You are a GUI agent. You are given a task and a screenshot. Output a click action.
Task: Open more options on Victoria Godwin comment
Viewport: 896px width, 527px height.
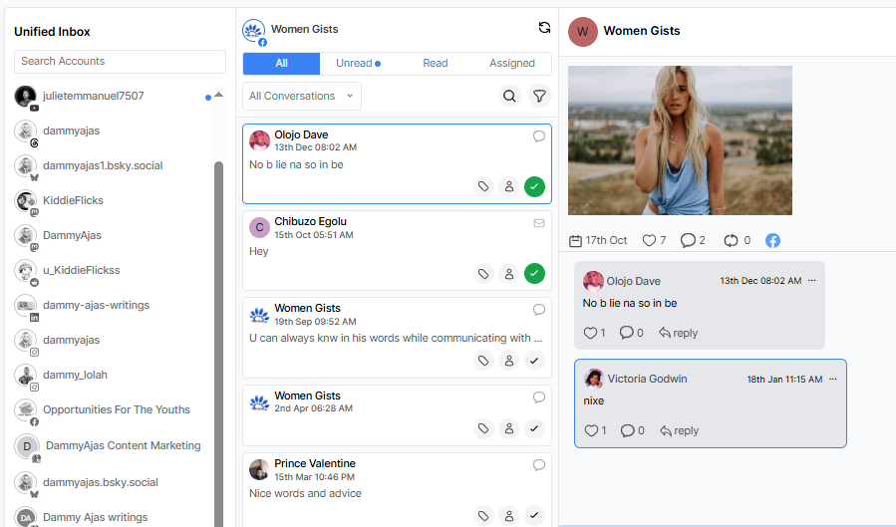pos(833,379)
